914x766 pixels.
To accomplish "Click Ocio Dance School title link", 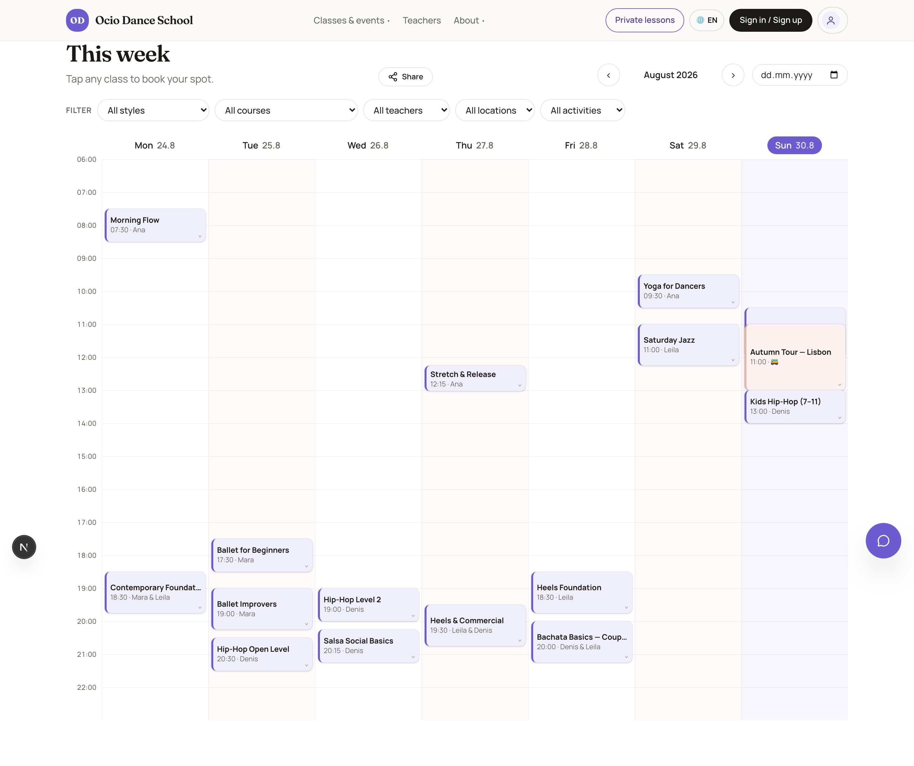I will 144,20.
